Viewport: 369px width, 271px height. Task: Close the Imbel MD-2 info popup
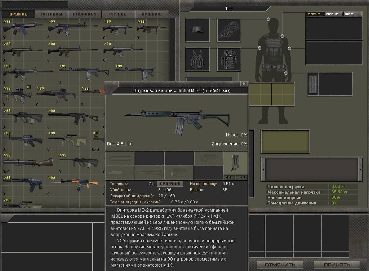(244, 83)
